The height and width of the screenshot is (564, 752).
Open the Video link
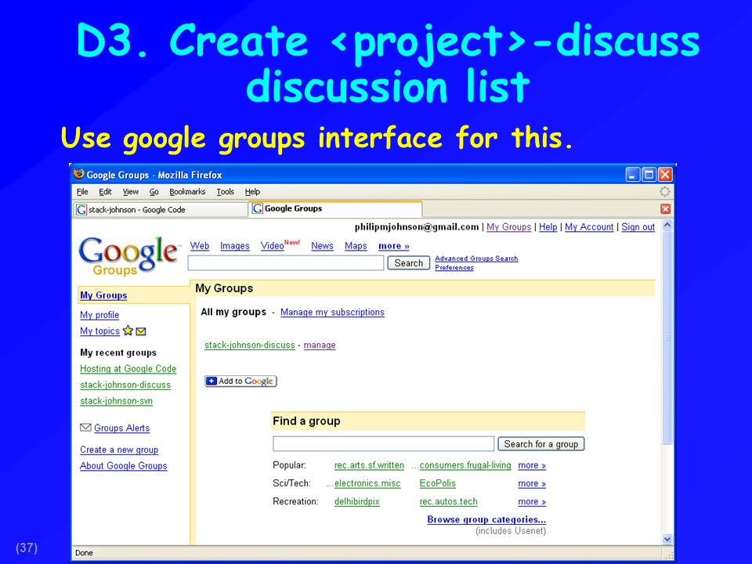(x=272, y=245)
